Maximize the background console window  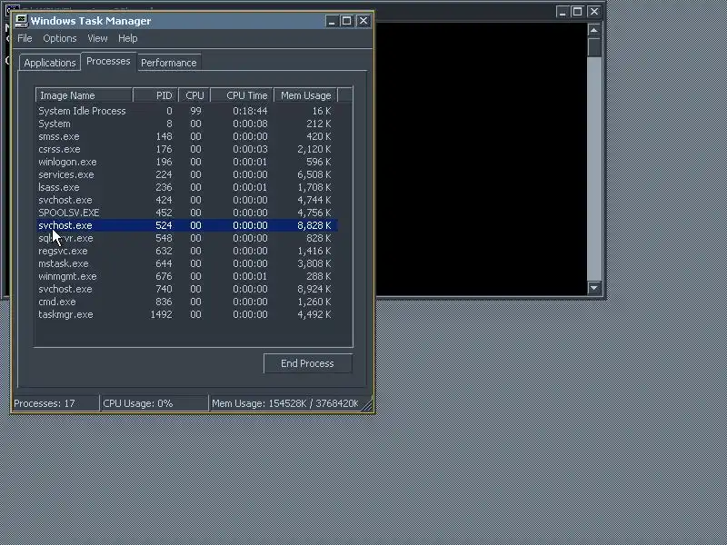tap(578, 12)
